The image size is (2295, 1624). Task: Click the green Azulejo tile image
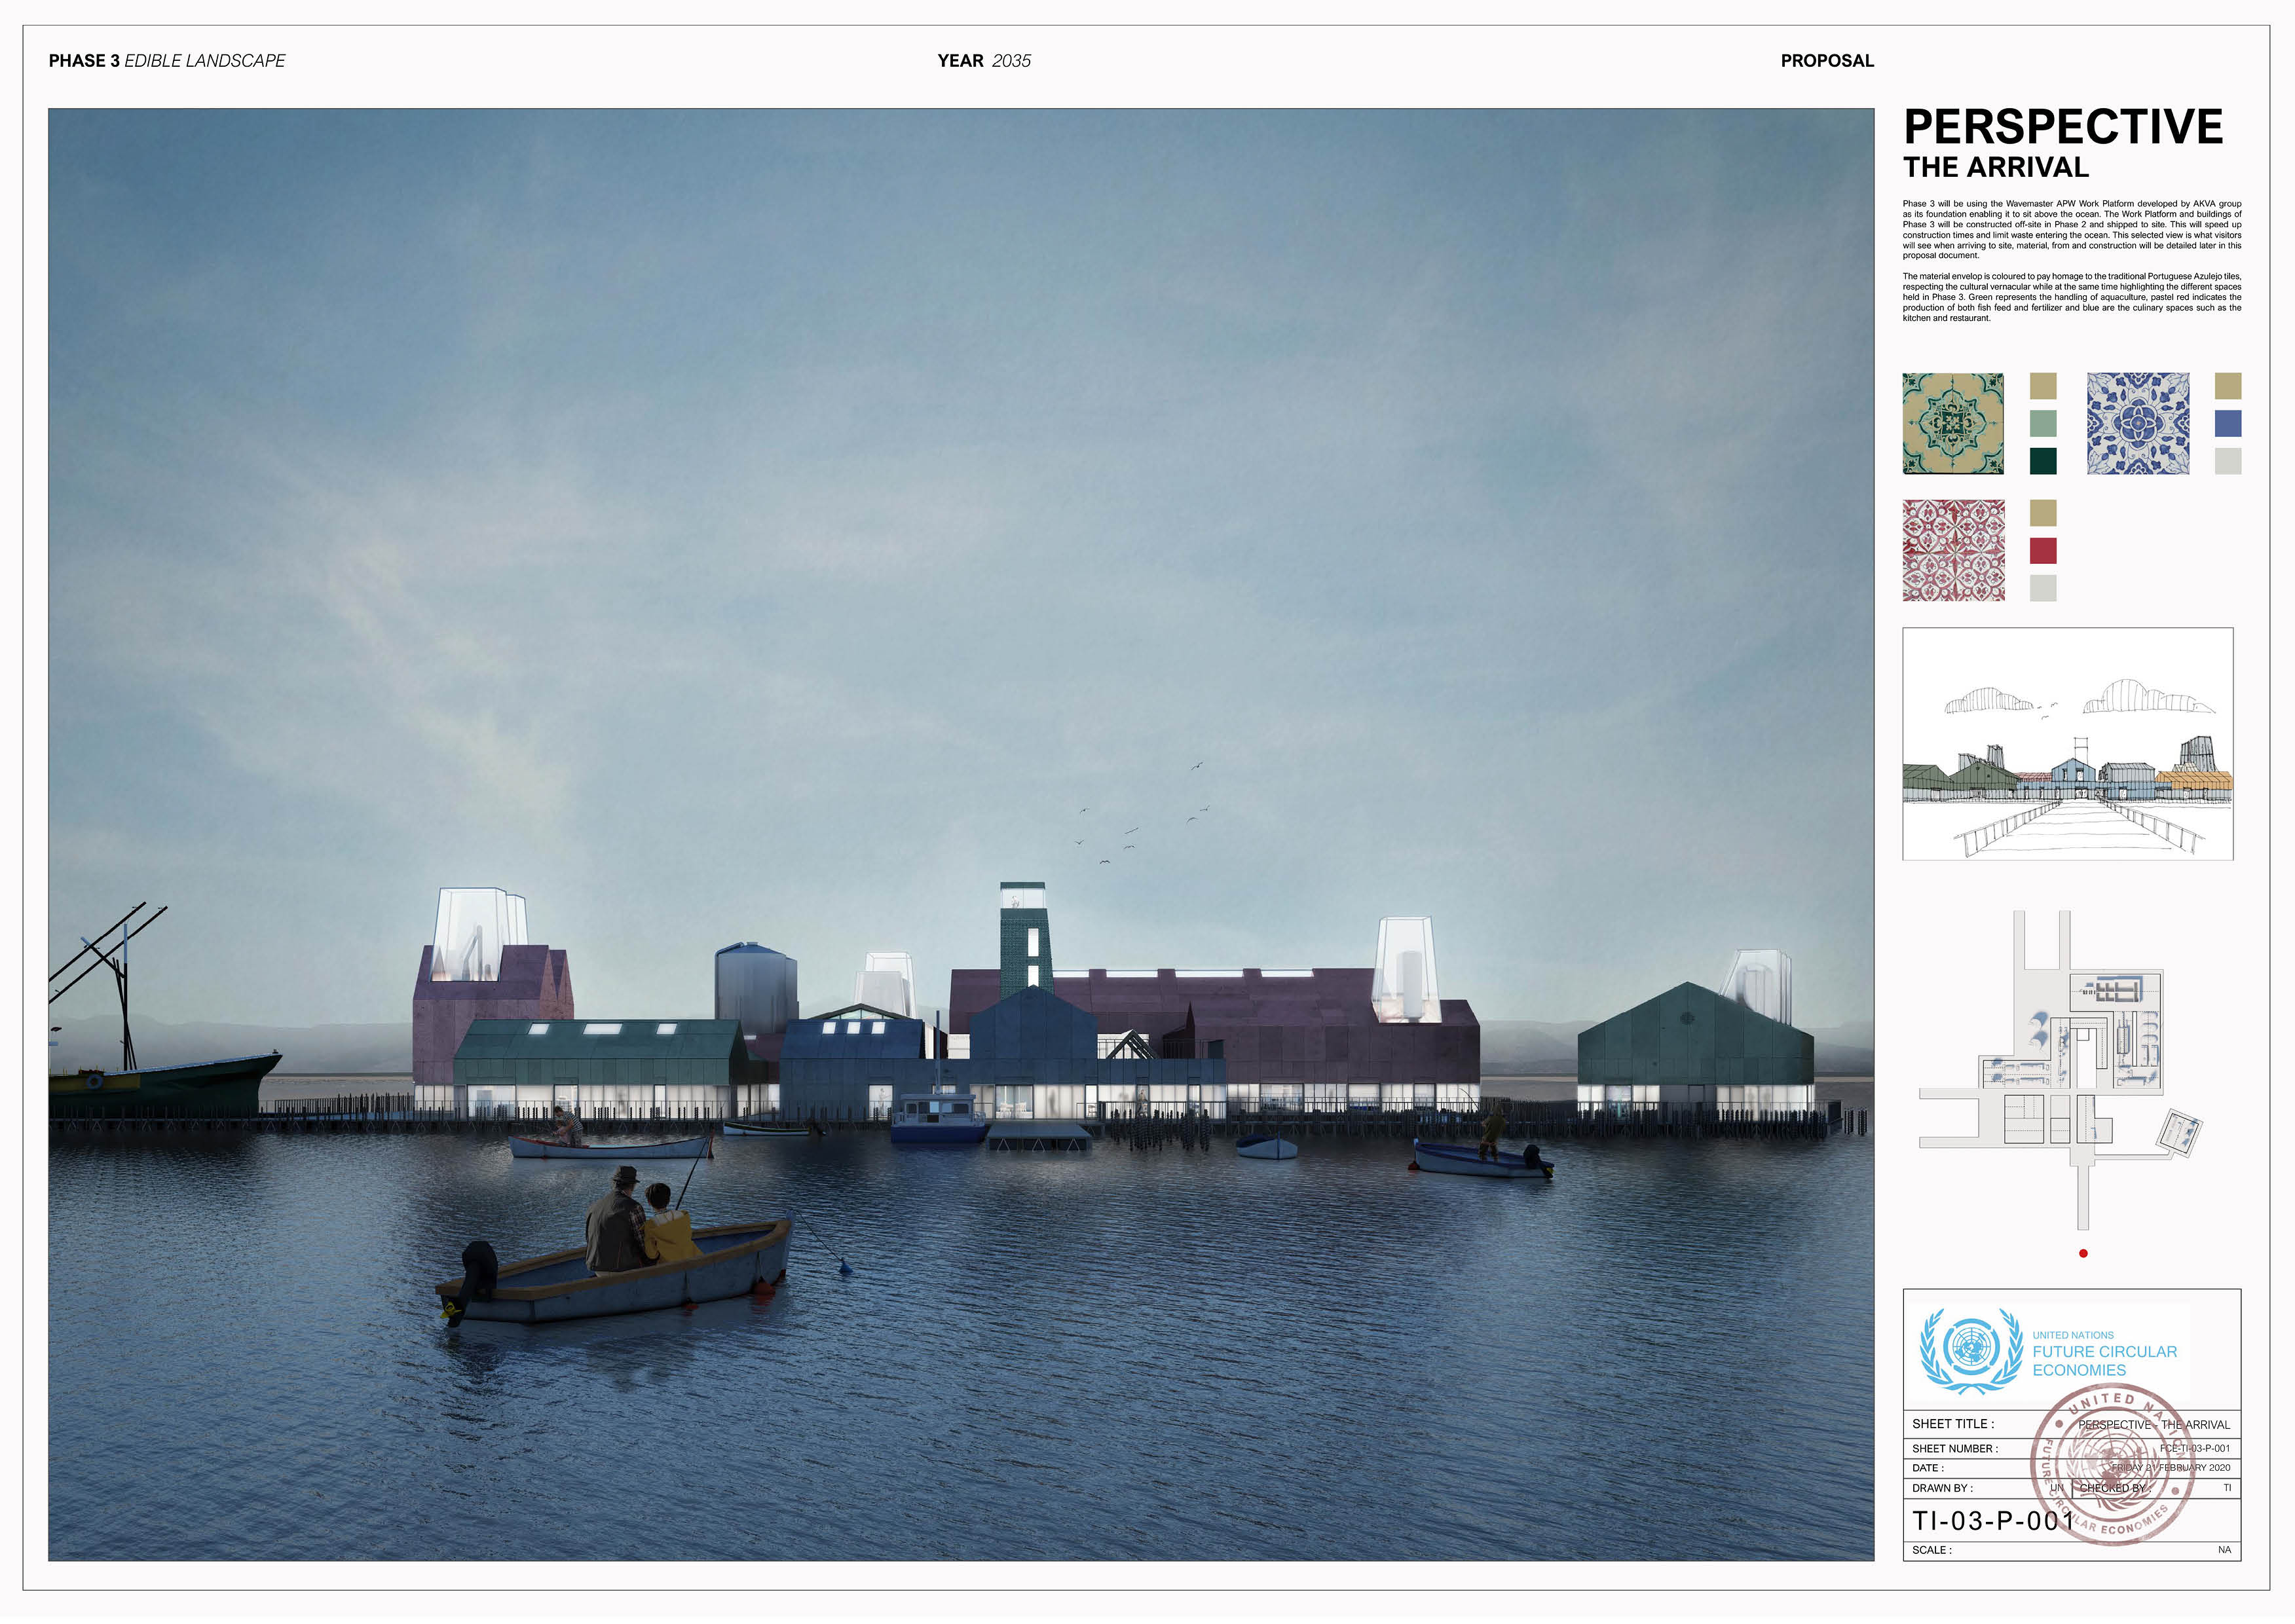pyautogui.click(x=1952, y=423)
